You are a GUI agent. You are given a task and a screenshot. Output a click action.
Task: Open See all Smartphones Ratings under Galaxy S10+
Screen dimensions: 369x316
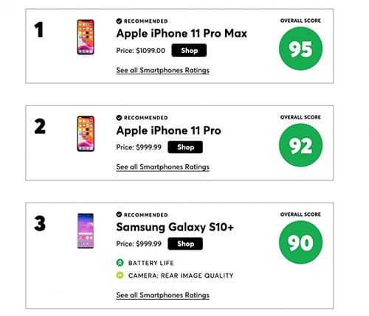pyautogui.click(x=162, y=295)
